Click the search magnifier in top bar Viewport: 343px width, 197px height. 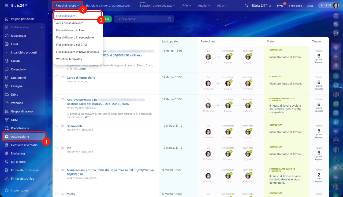(x=246, y=6)
